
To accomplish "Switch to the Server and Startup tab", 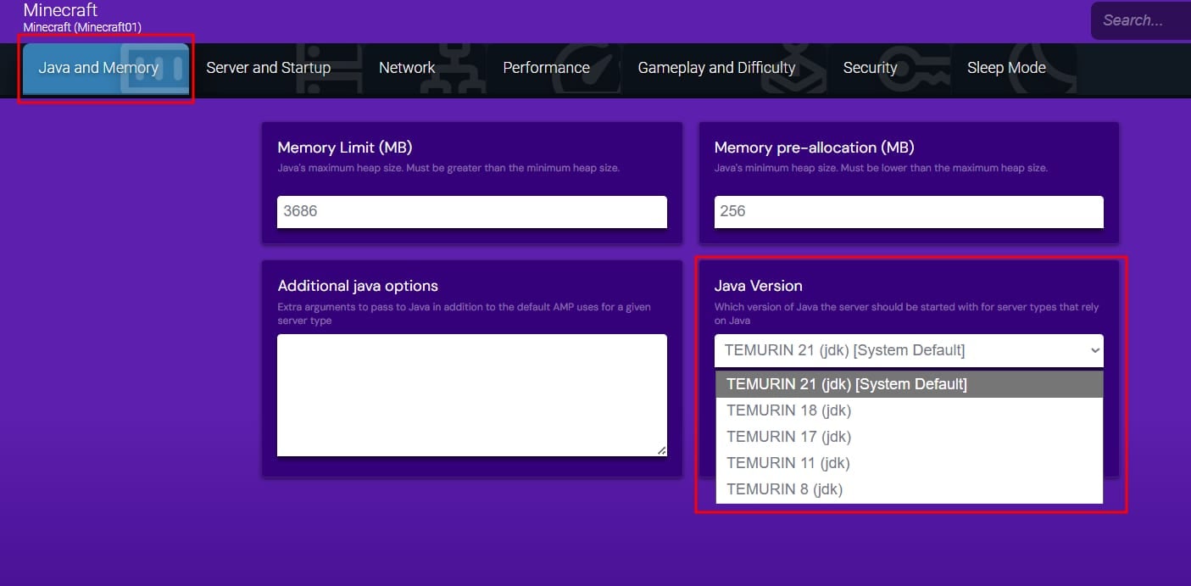I will point(269,68).
